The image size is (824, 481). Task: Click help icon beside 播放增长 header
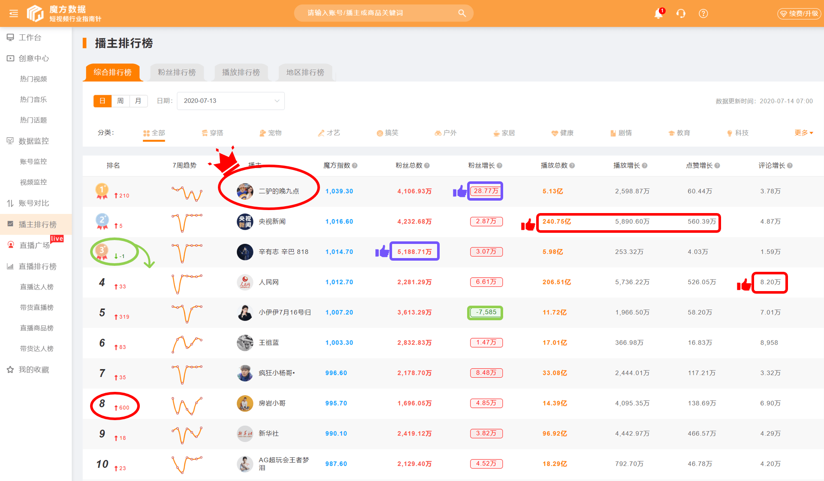coord(645,165)
